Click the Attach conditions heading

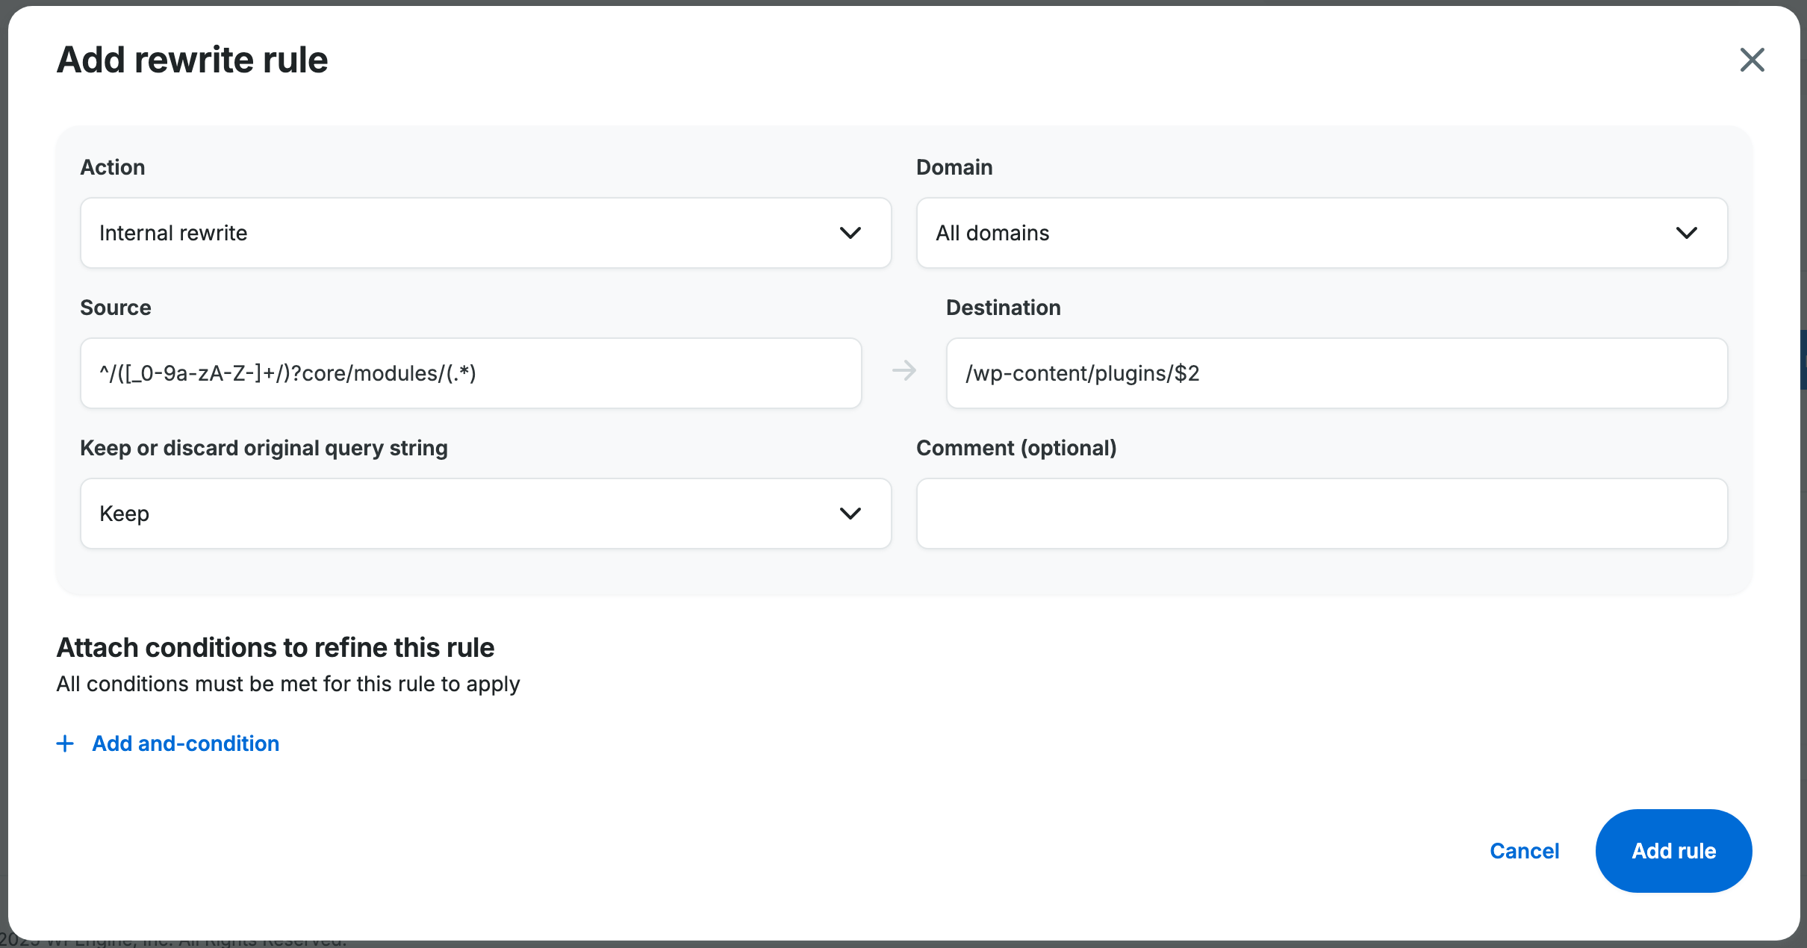coord(275,647)
